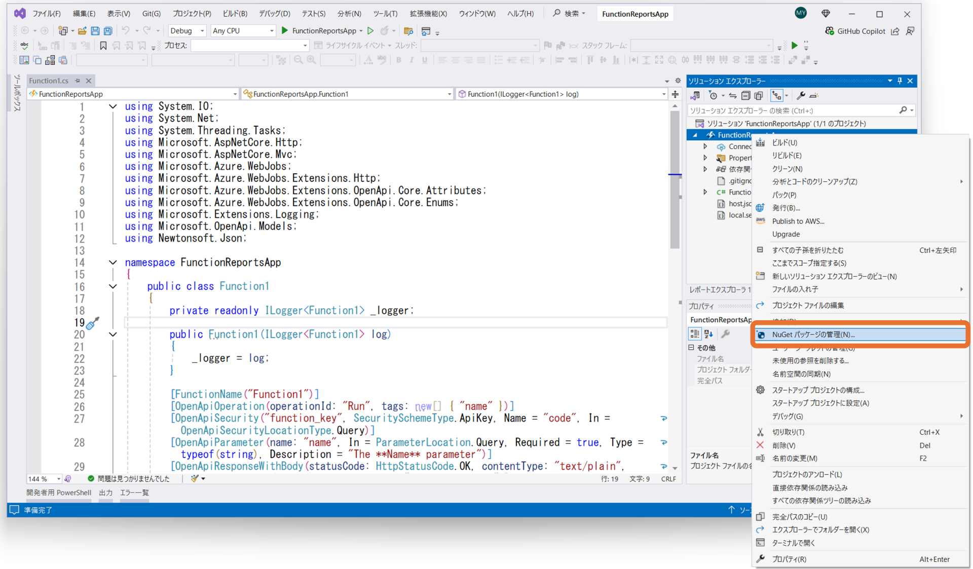This screenshot has height=569, width=973.
Task: Click Start Without Debugging outline play icon
Action: (x=371, y=31)
